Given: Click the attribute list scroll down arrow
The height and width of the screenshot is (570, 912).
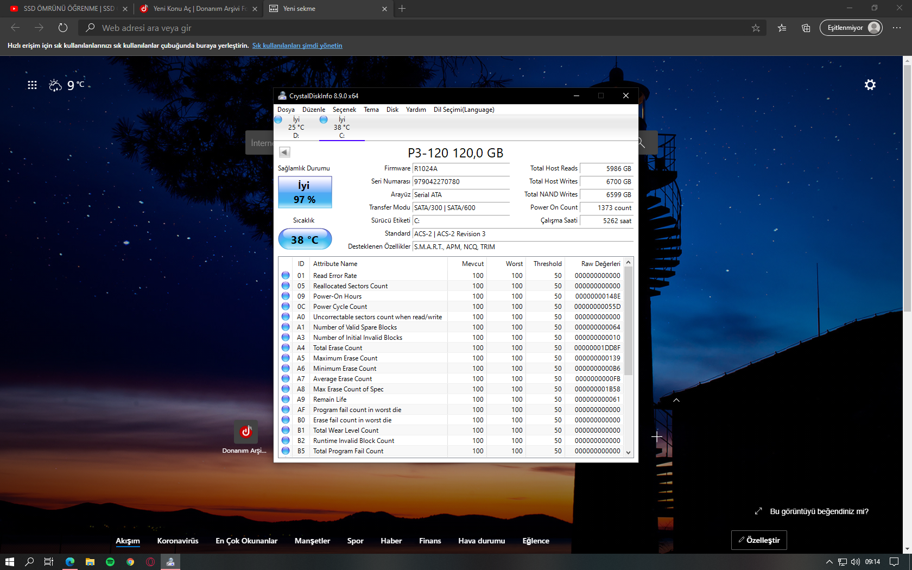Looking at the screenshot, I should tap(629, 452).
